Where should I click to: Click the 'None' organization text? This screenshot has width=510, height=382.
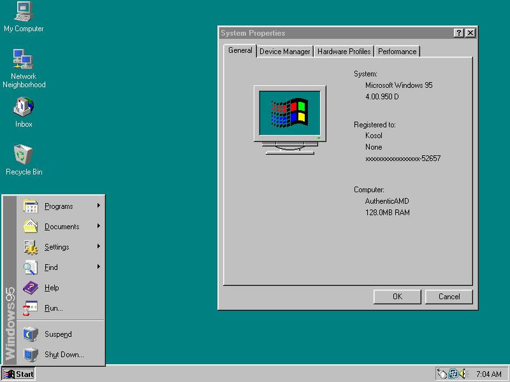pyautogui.click(x=374, y=147)
